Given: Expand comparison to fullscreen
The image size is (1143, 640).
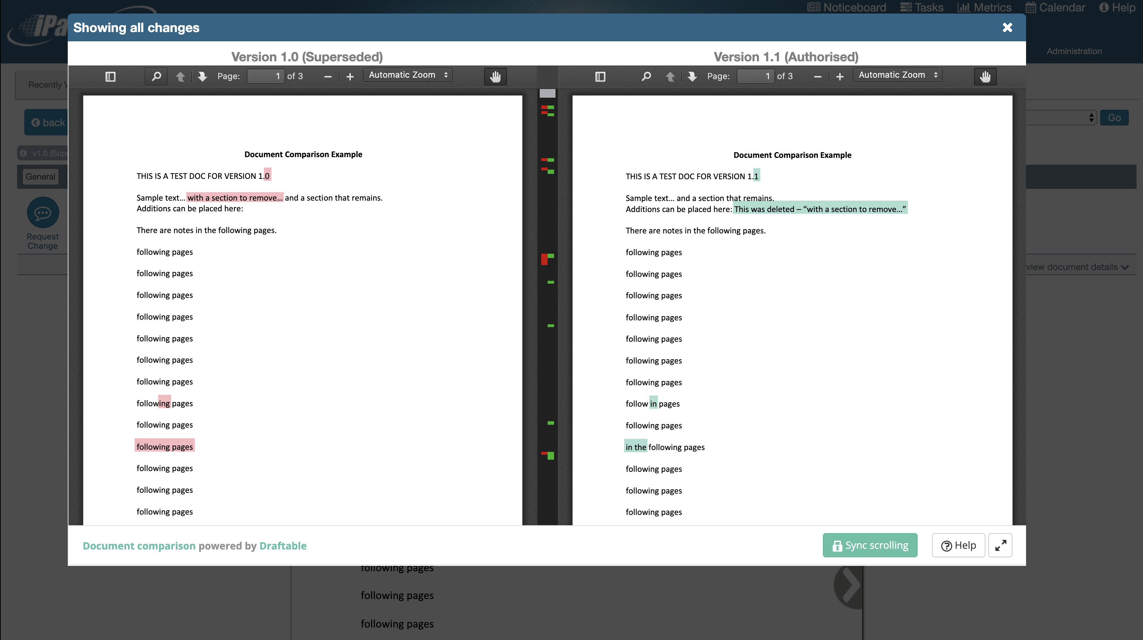Looking at the screenshot, I should 1000,545.
